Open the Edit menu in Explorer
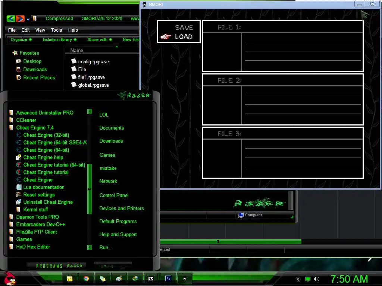 [25, 30]
